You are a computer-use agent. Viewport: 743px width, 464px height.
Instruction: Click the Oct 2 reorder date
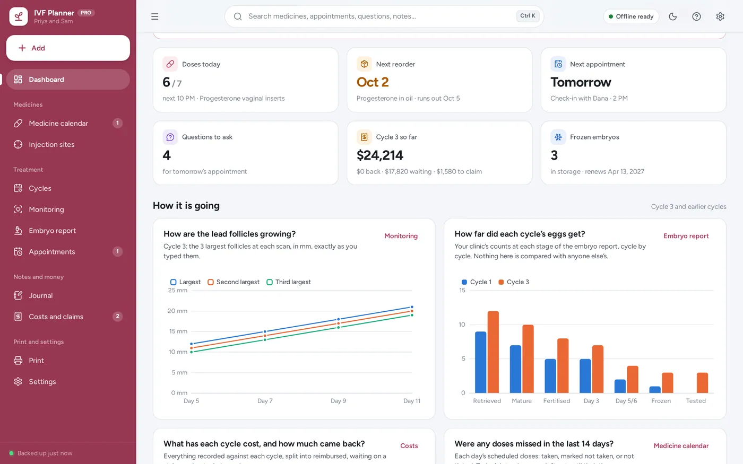click(373, 82)
